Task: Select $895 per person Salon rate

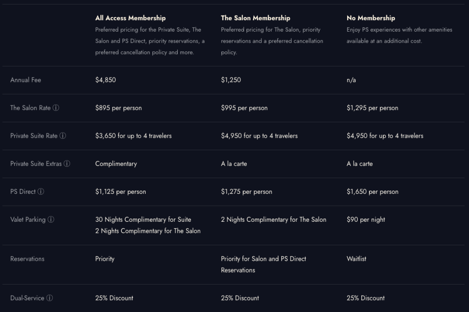Action: [119, 108]
